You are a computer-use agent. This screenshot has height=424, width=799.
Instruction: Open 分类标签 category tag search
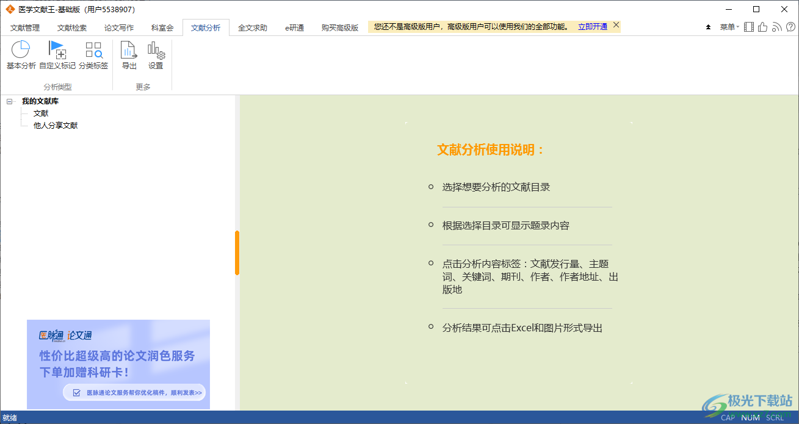[x=93, y=50]
